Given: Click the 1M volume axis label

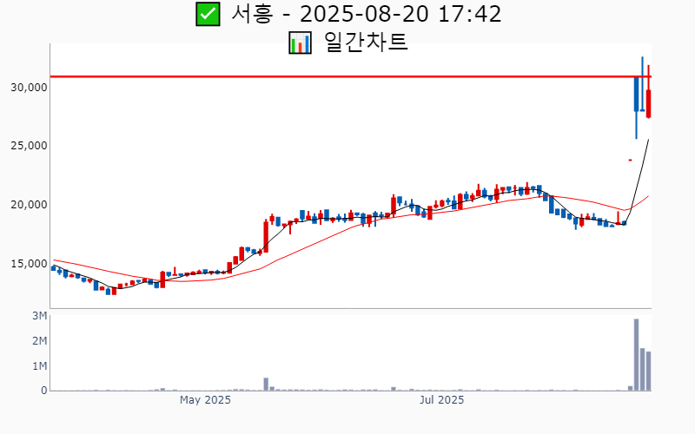Looking at the screenshot, I should 39,365.
